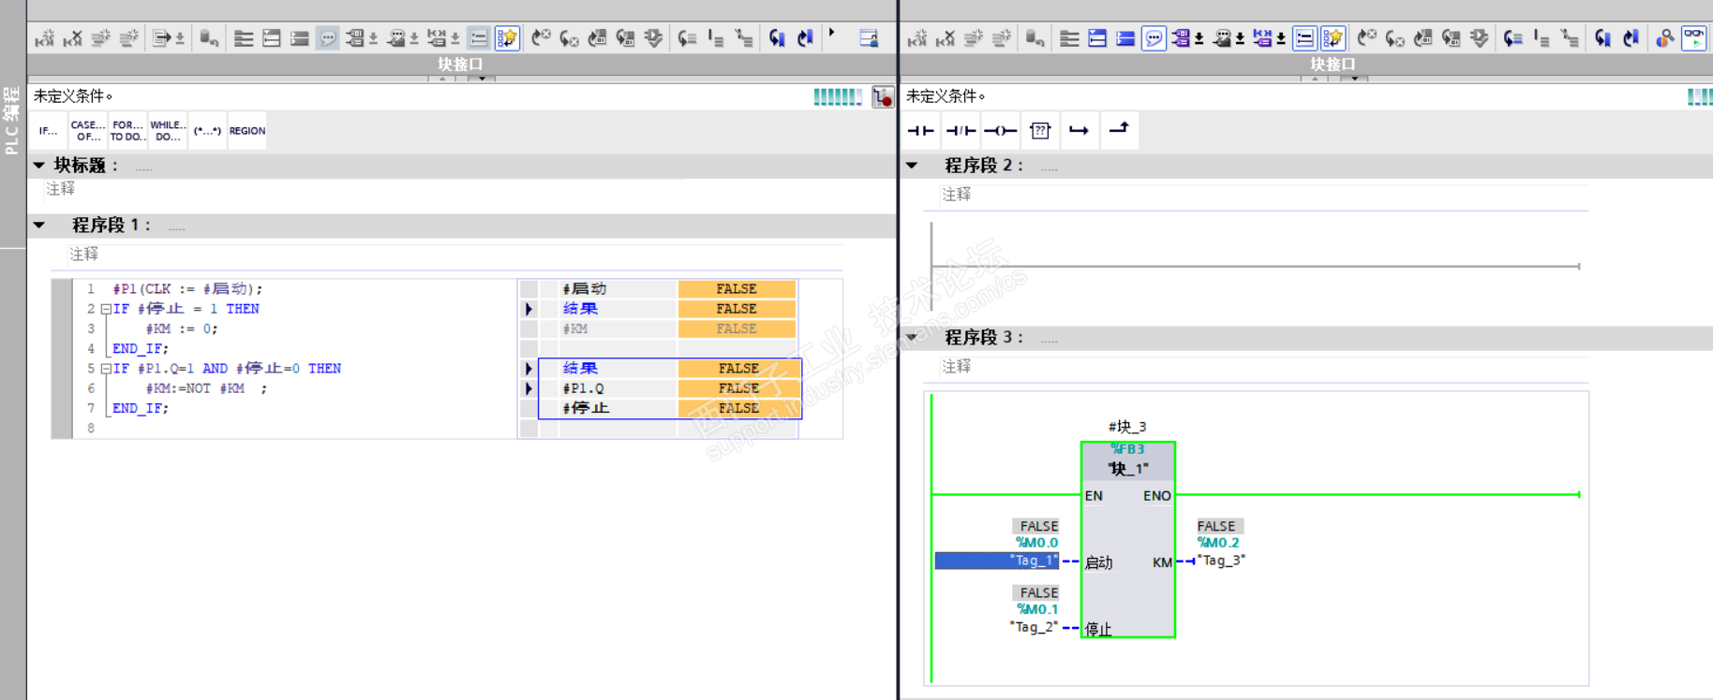This screenshot has height=700, width=1713.
Task: Collapse 程序段 1 network
Action: coord(39,226)
